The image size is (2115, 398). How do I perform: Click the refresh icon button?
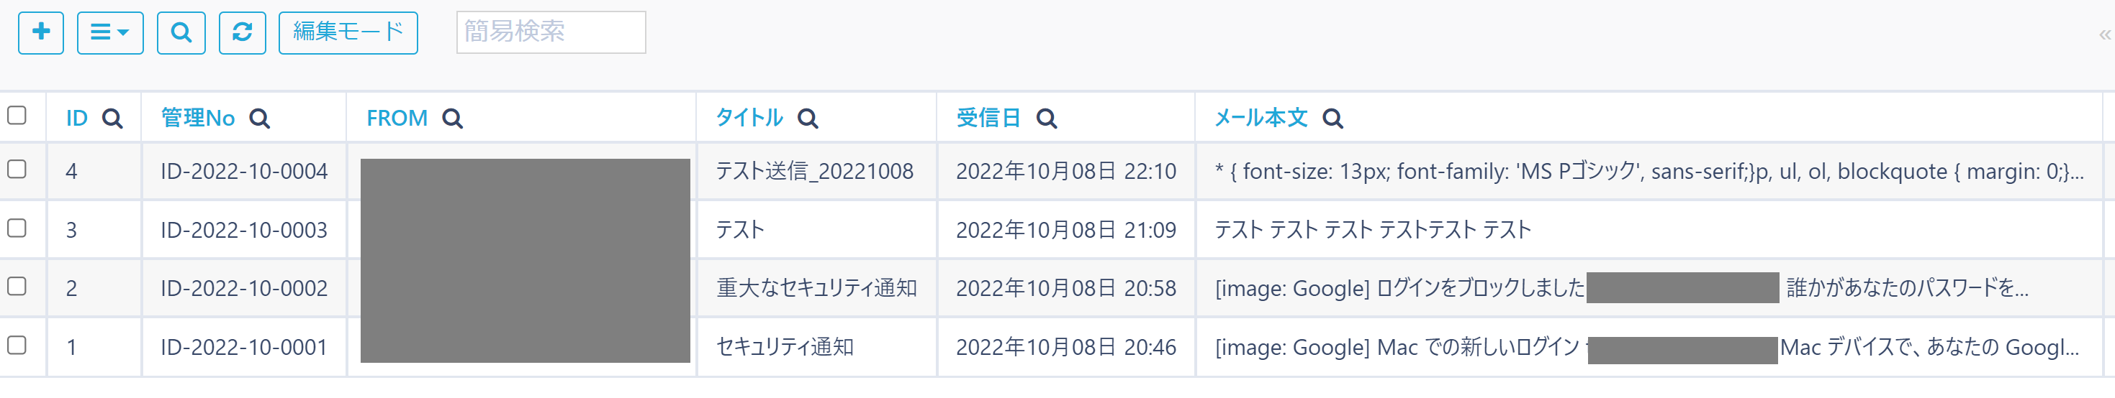[x=242, y=33]
